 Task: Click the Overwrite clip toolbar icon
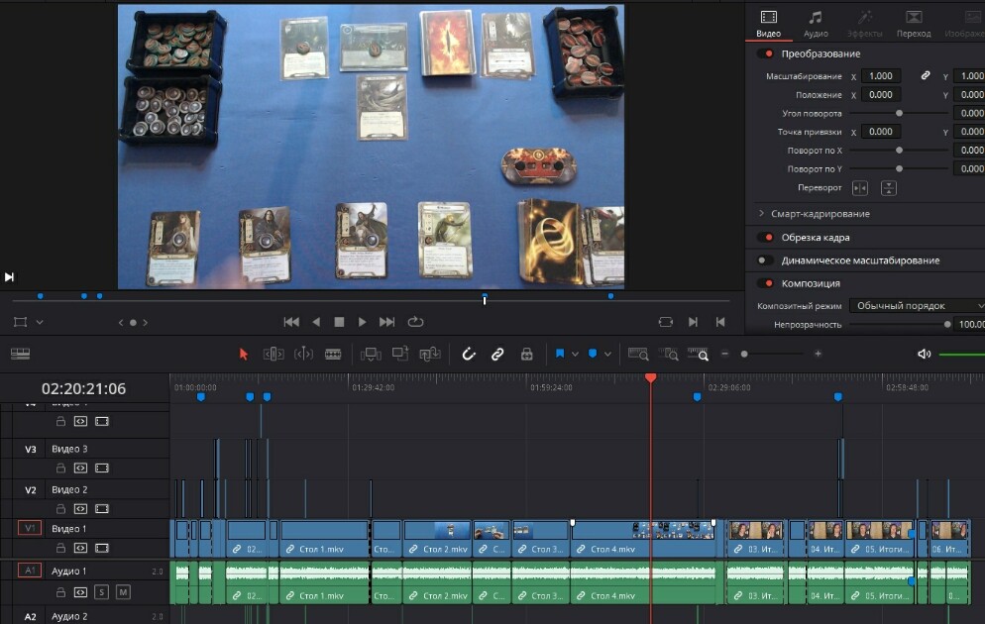pos(400,354)
